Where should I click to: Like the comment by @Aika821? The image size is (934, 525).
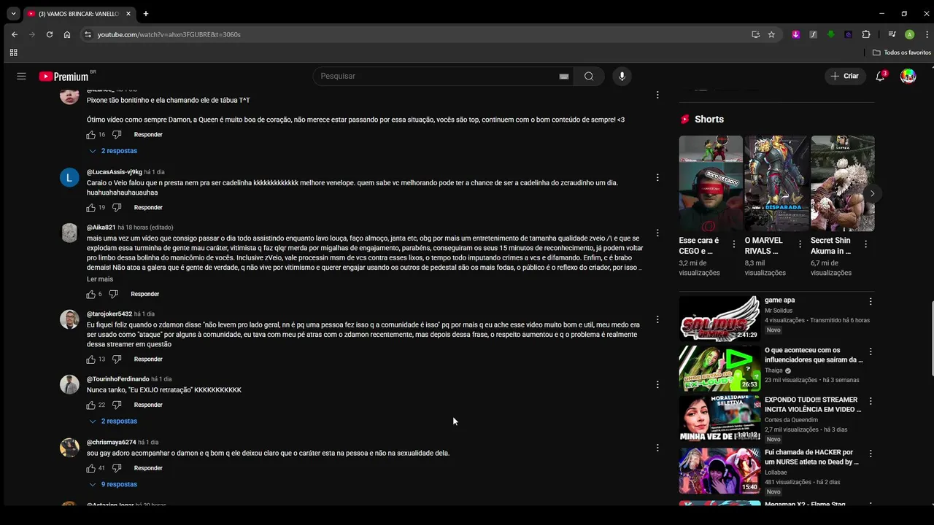point(91,294)
